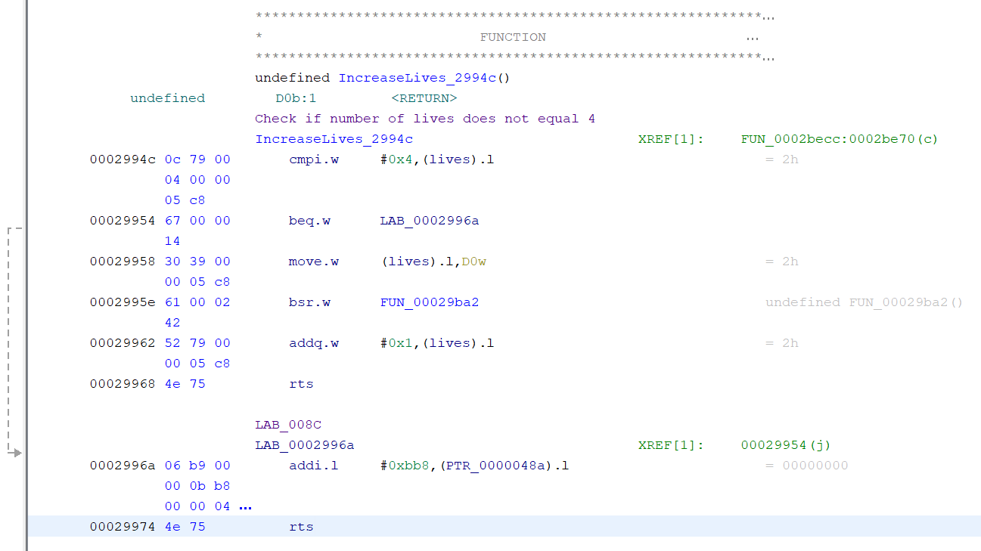The width and height of the screenshot is (981, 551).
Task: Select the FUN_00029ba2 operand of bsr.w
Action: coord(430,302)
